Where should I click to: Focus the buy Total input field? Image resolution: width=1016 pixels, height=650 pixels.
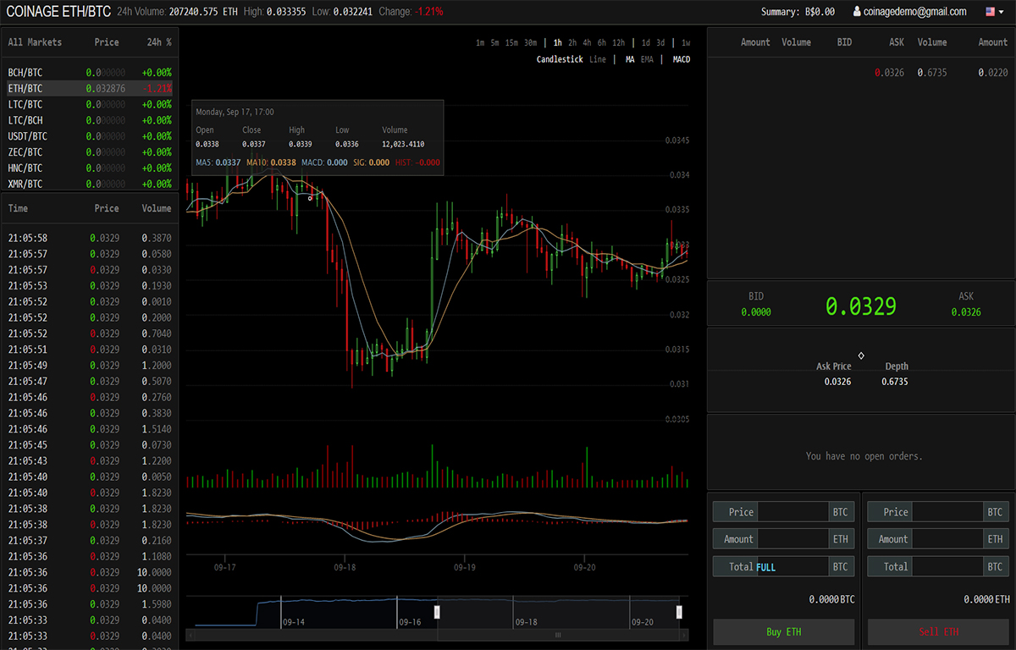tap(792, 567)
